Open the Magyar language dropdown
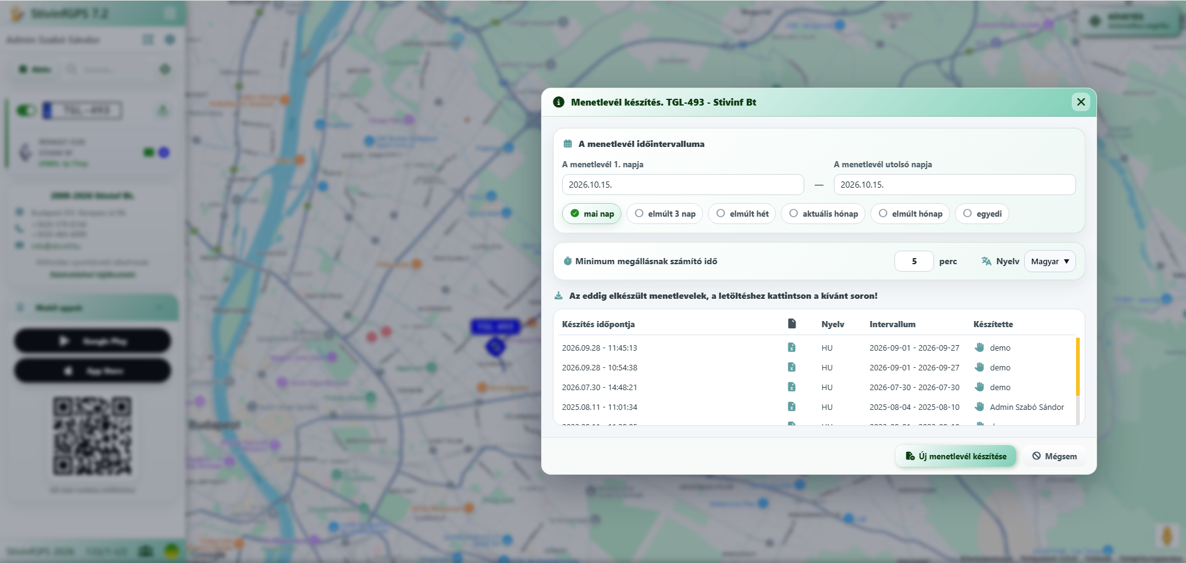 [x=1049, y=261]
